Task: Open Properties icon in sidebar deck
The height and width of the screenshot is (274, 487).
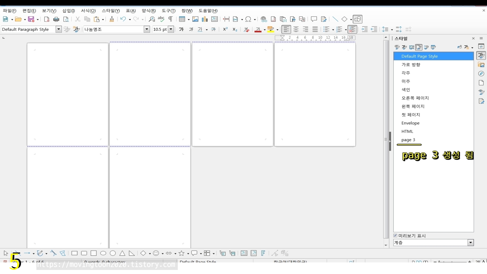Action: [481, 46]
